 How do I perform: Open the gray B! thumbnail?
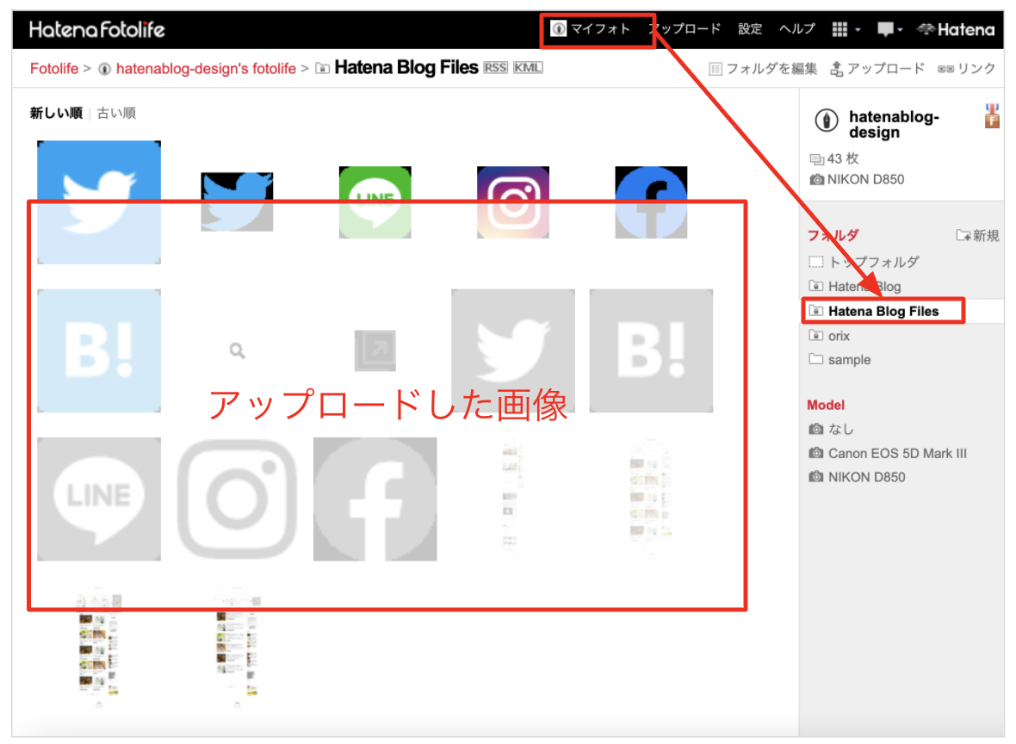coord(651,350)
